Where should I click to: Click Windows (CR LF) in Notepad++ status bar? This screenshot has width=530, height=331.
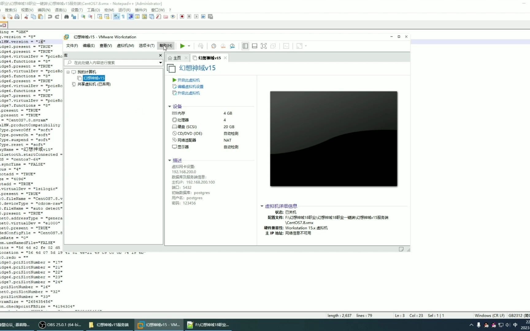pos(490,315)
